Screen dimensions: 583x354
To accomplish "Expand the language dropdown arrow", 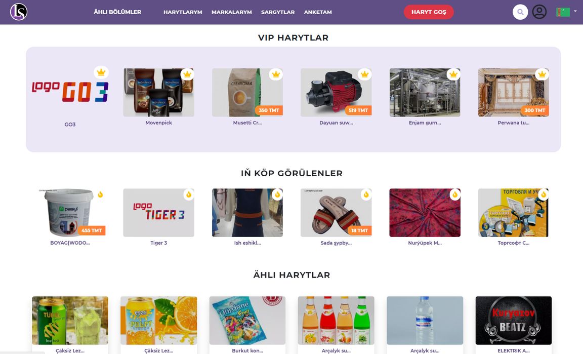I will coord(575,11).
